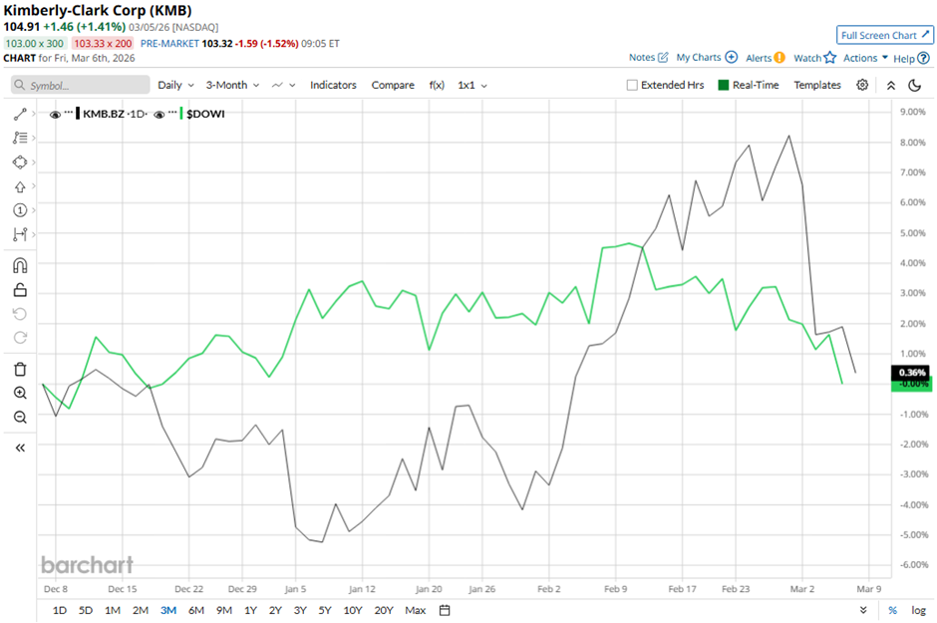Select the 2M time range
Screen dimensions: 937x623
141,610
